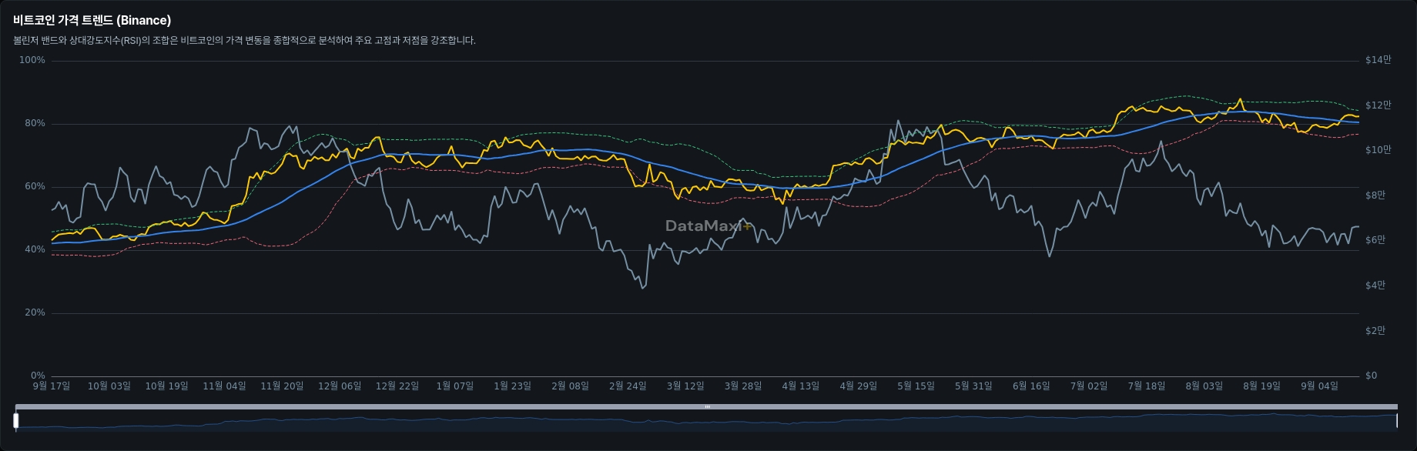Click the '1월 07일' date label

455,386
